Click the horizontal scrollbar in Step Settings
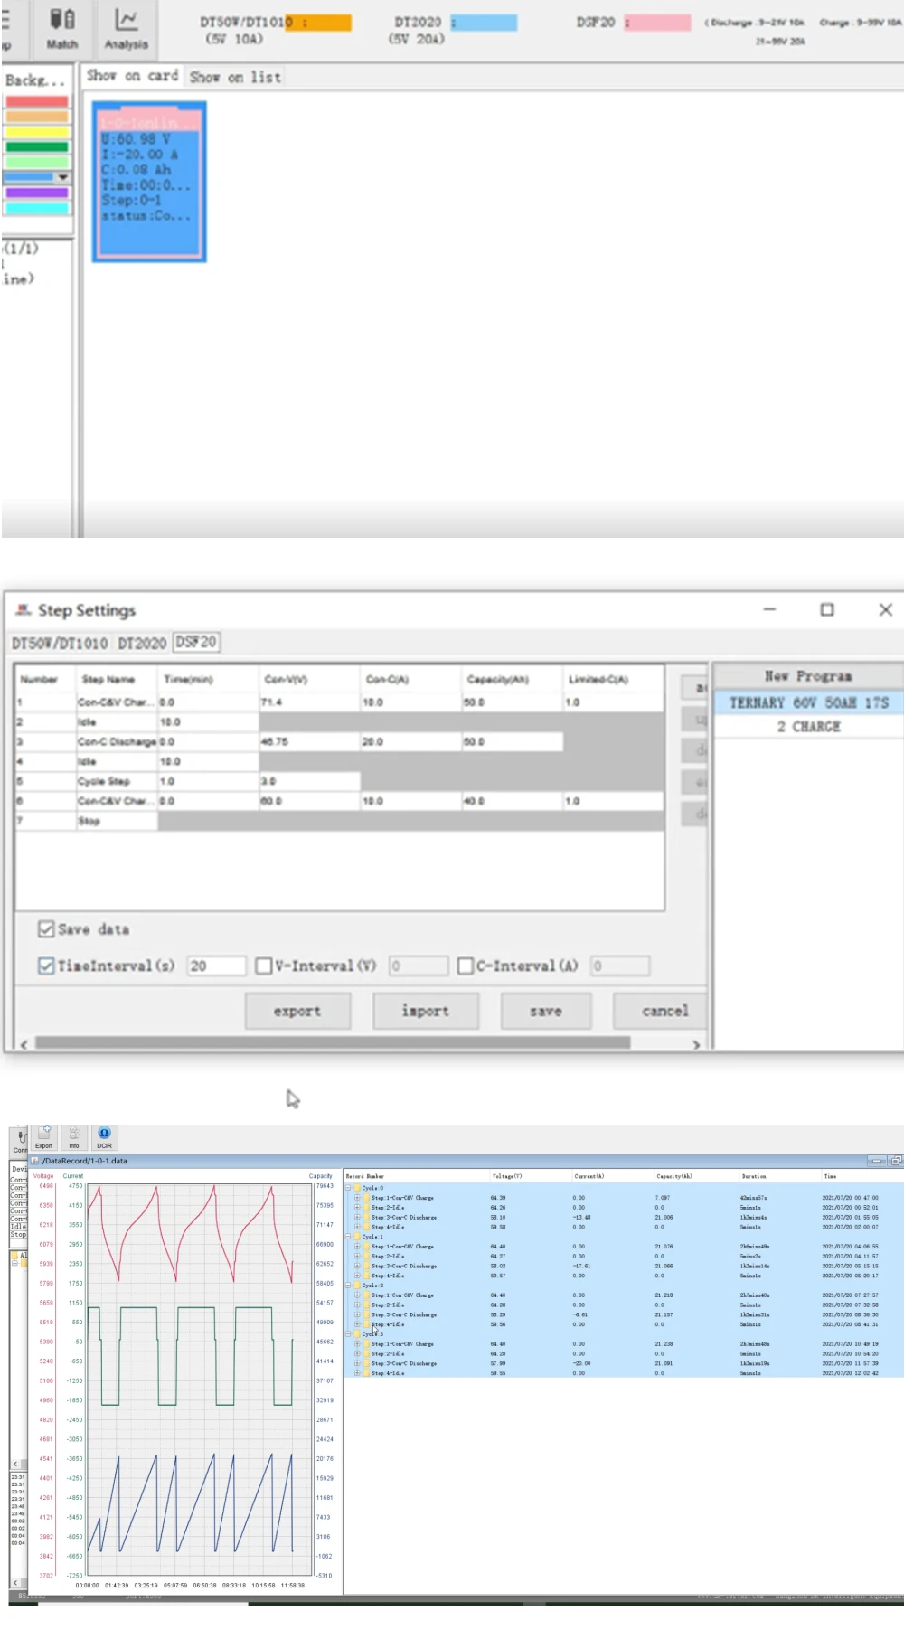 (x=332, y=1042)
